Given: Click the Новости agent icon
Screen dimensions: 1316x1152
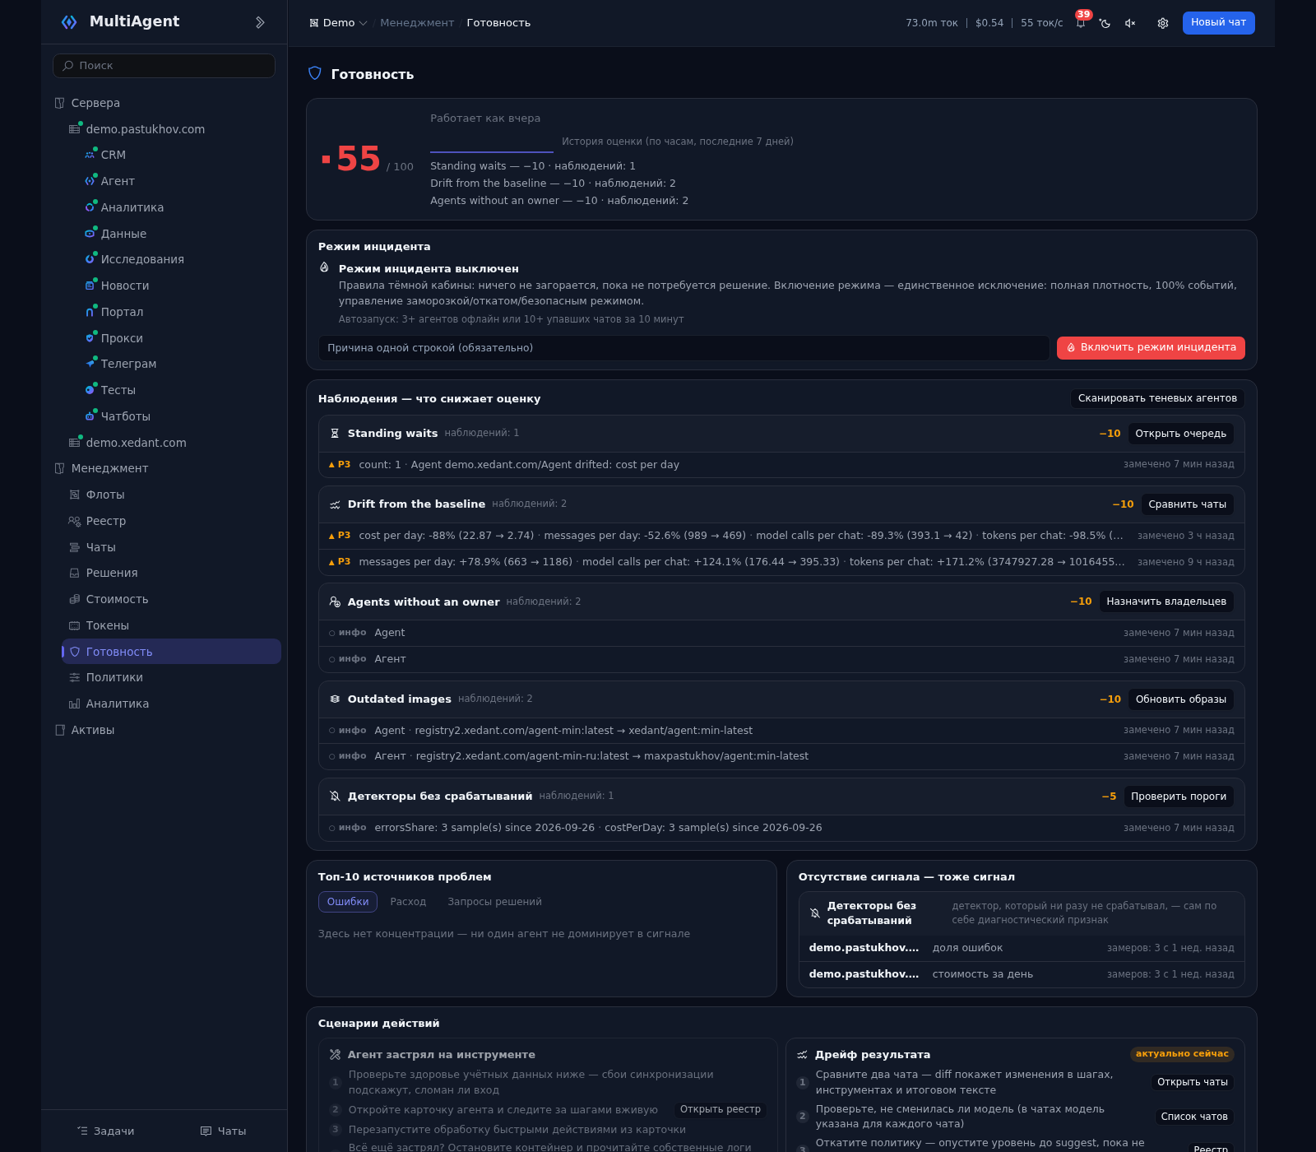Looking at the screenshot, I should coord(90,286).
